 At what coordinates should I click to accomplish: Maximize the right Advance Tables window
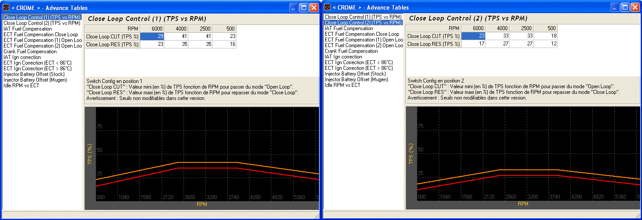tap(625, 7)
